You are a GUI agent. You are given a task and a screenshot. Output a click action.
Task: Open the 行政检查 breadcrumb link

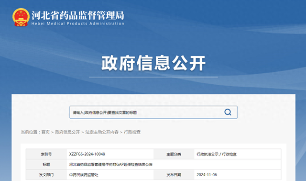point(132,132)
